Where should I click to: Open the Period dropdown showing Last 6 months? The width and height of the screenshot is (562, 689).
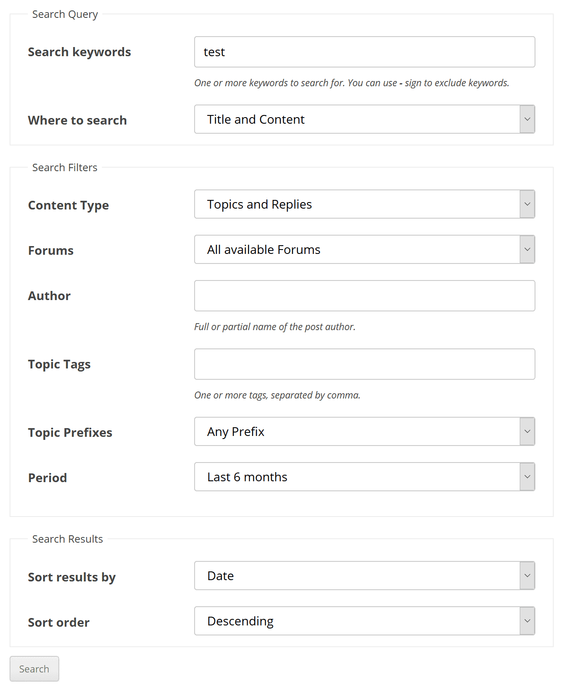(x=364, y=476)
